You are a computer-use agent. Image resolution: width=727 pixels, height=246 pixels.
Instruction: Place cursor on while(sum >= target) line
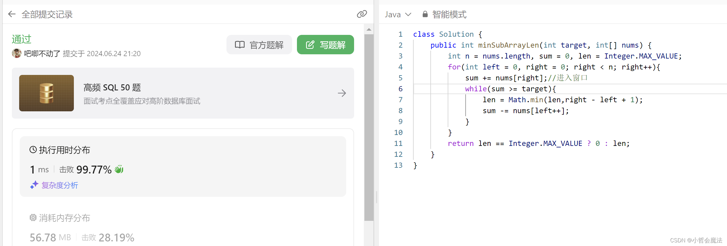510,89
